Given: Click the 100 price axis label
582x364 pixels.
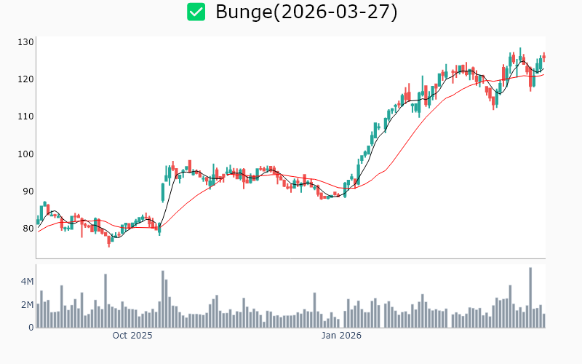Looking at the screenshot, I should click(x=26, y=154).
